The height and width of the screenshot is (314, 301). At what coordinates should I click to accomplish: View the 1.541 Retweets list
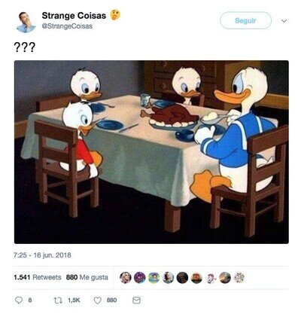38,277
